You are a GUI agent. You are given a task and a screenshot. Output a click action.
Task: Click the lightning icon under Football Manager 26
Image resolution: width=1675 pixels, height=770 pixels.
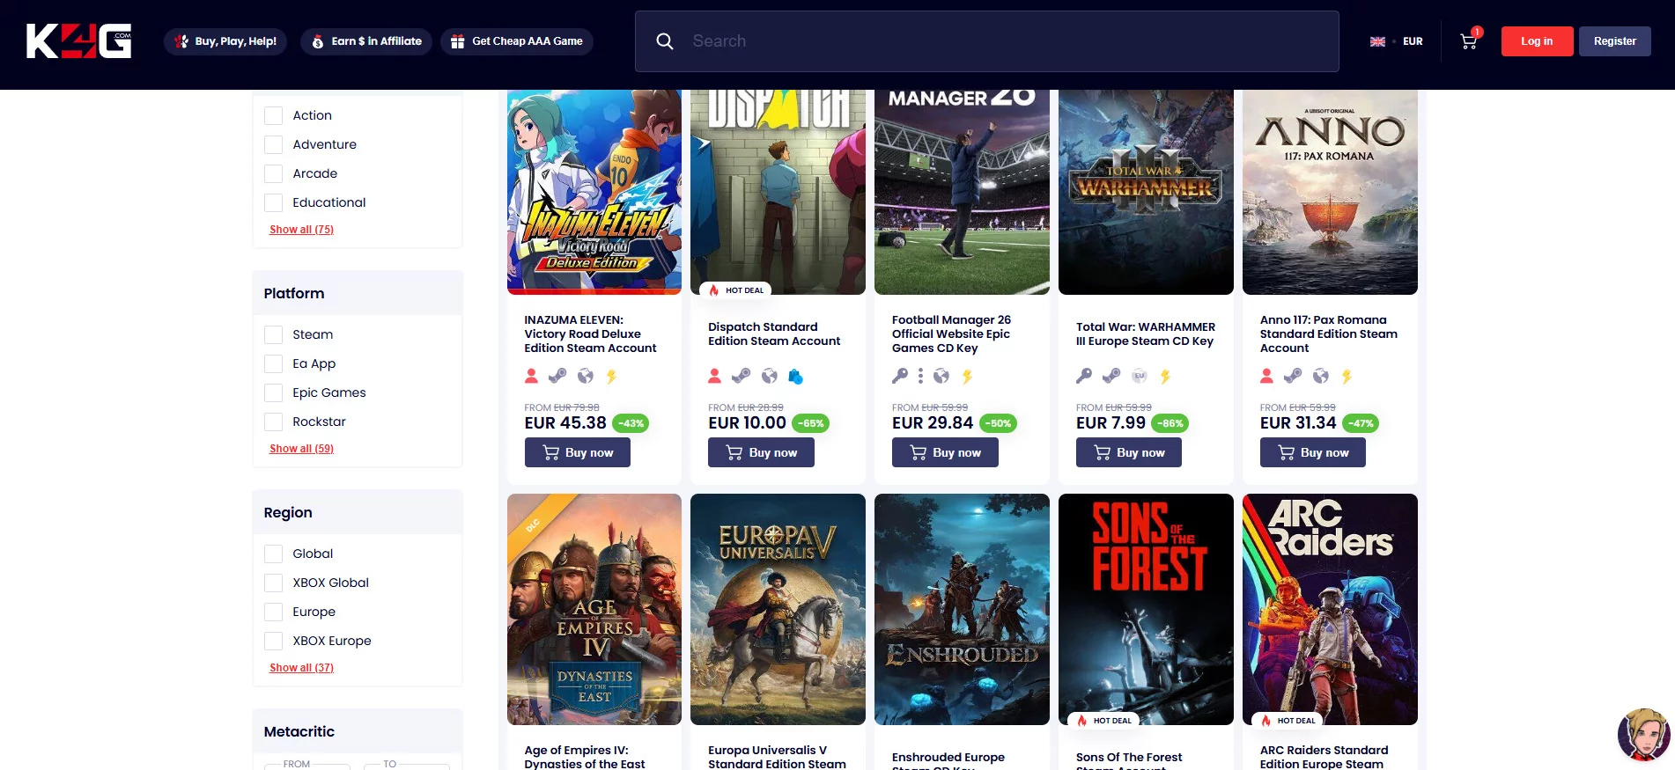(968, 377)
